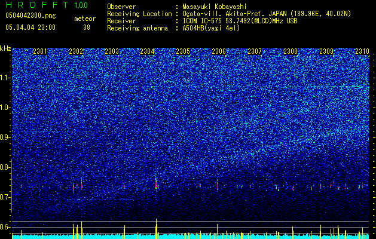
Task: Click the 2306 time marker
Action: 219,51
